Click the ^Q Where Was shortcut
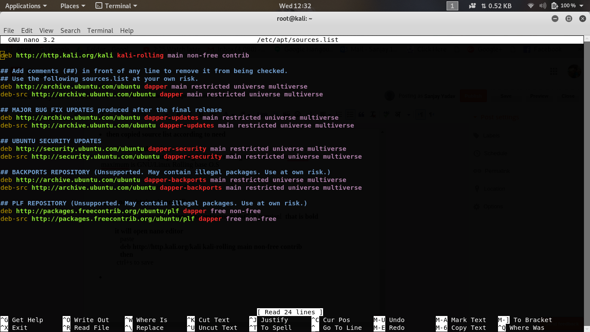 [x=521, y=328]
